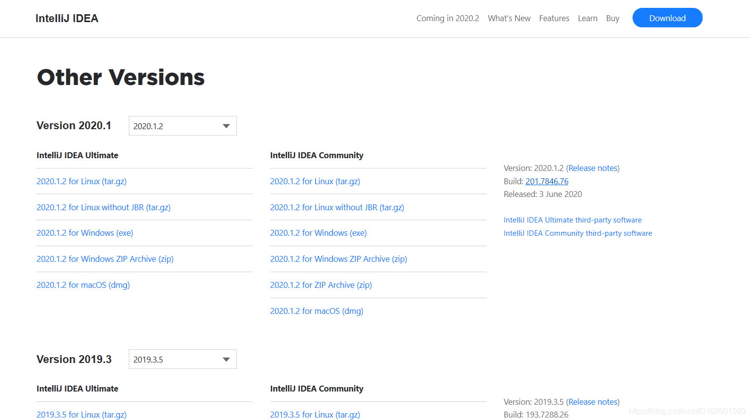Click 'Released: 3 June 2020' text
750x420 pixels.
pyautogui.click(x=543, y=194)
